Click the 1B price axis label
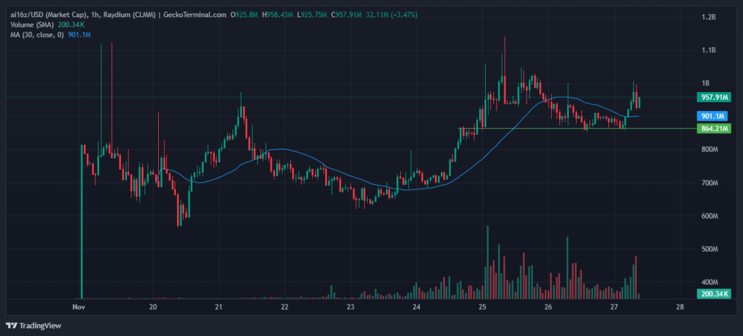 click(706, 83)
